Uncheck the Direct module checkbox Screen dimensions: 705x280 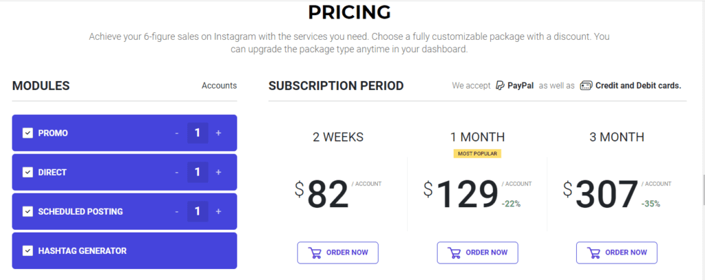click(x=28, y=172)
